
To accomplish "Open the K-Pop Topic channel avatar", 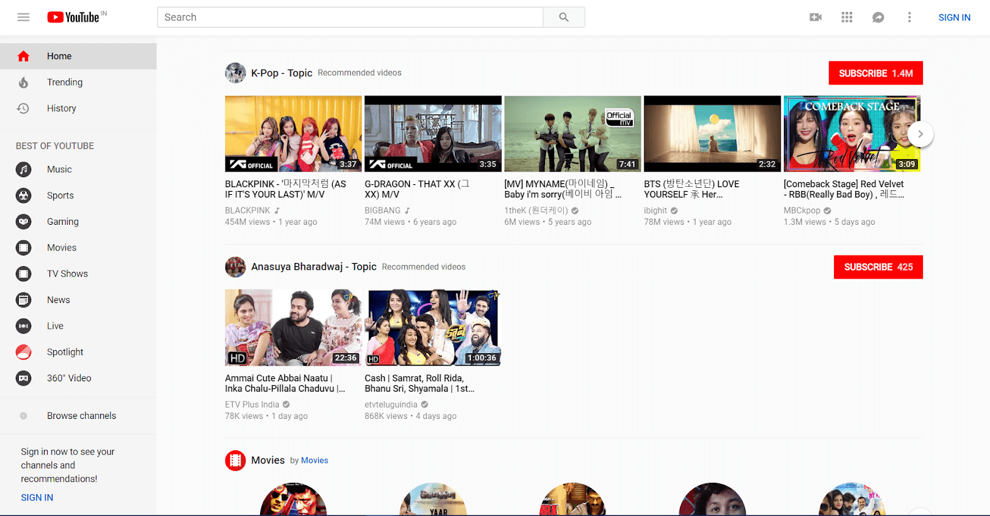I will 236,73.
